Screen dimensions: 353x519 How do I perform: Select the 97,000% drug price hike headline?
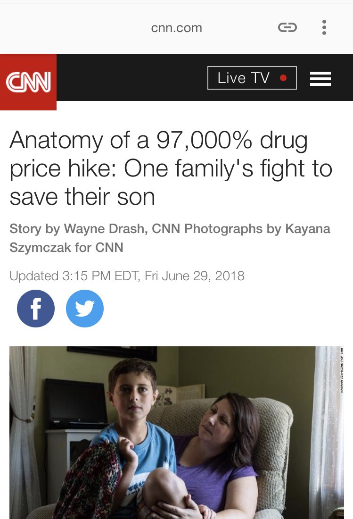point(171,168)
